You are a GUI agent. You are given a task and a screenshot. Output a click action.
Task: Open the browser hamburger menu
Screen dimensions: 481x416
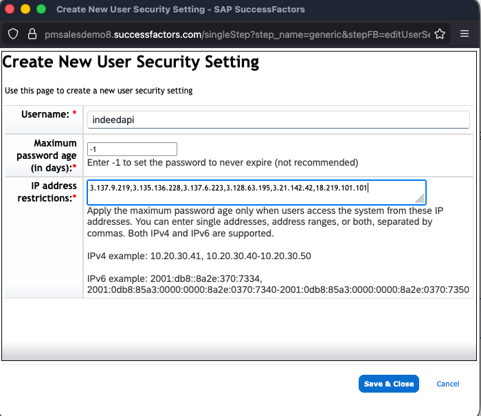coord(465,34)
